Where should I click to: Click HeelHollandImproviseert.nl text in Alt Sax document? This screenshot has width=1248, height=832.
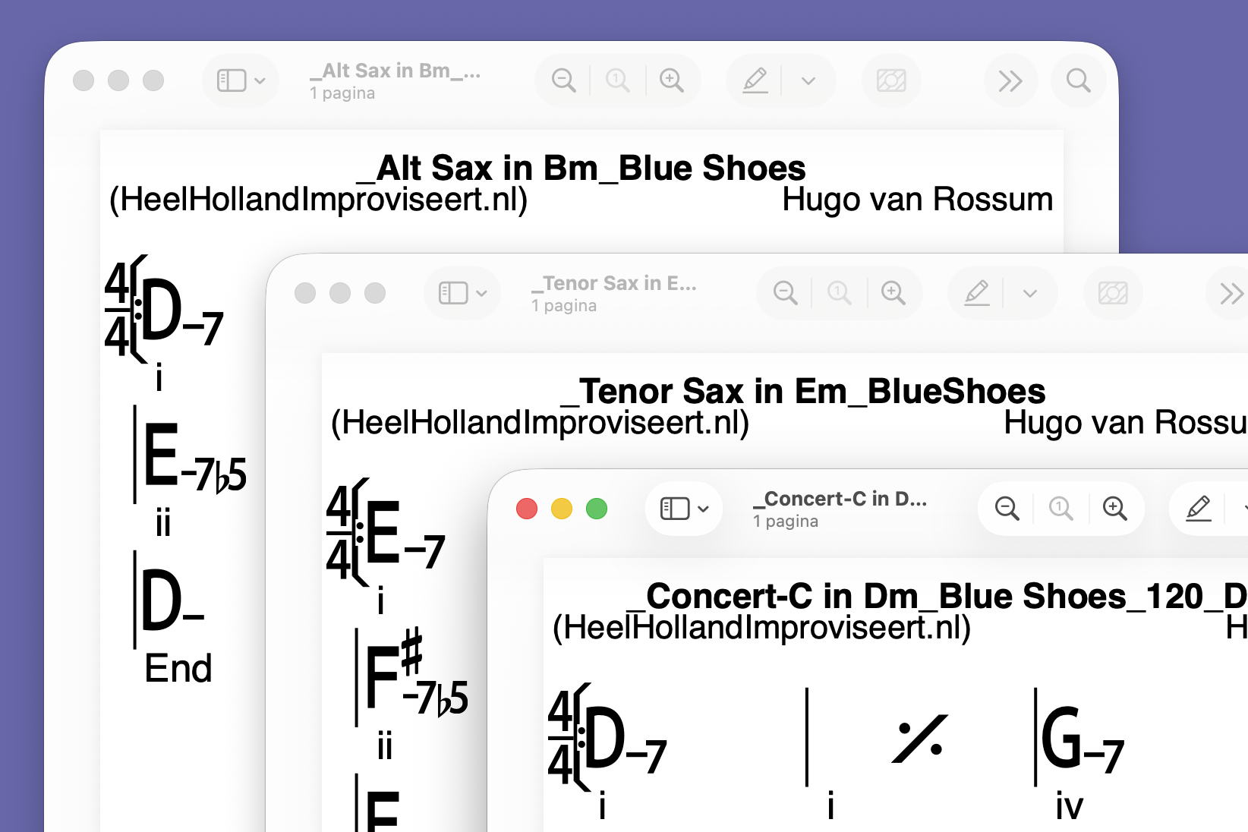[318, 200]
